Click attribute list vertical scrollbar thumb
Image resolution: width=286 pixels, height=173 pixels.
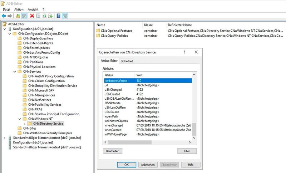click(x=194, y=129)
